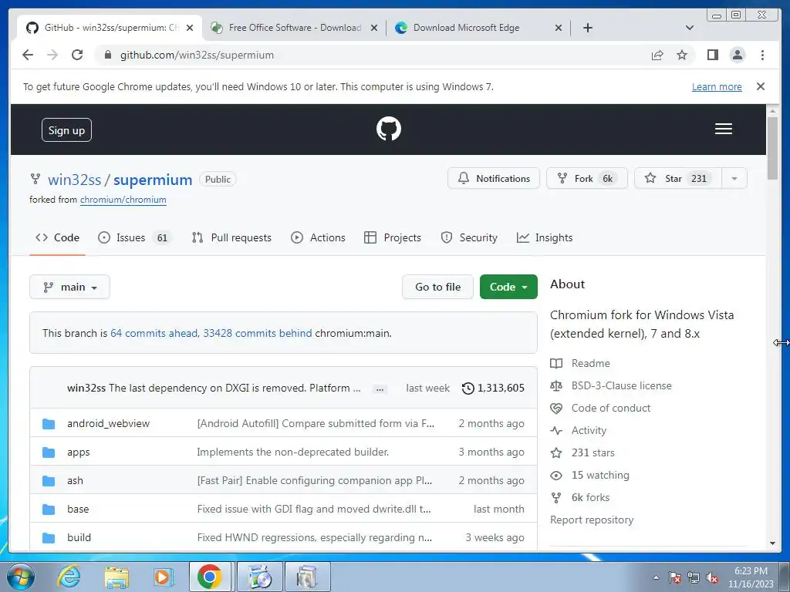Bookmark this page with star icon

[x=682, y=55]
